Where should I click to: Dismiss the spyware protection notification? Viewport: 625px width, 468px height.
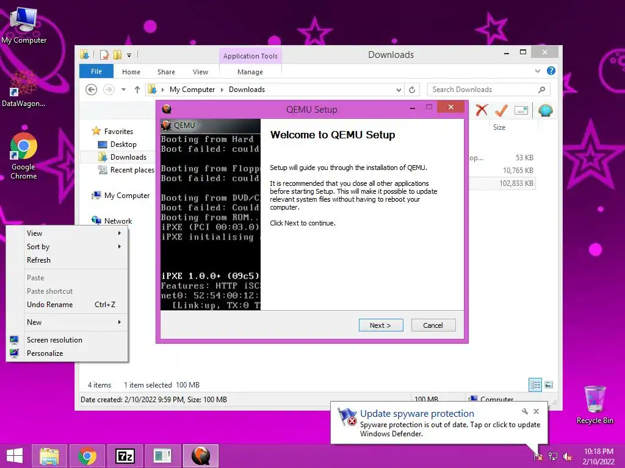536,411
